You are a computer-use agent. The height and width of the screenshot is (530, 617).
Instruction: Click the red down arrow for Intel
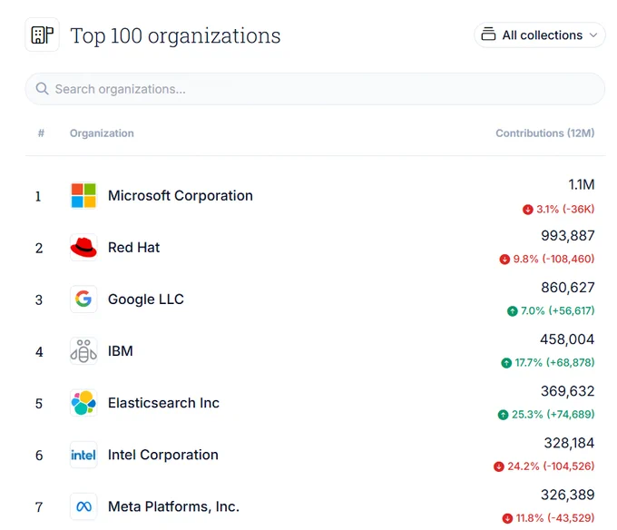click(x=498, y=466)
